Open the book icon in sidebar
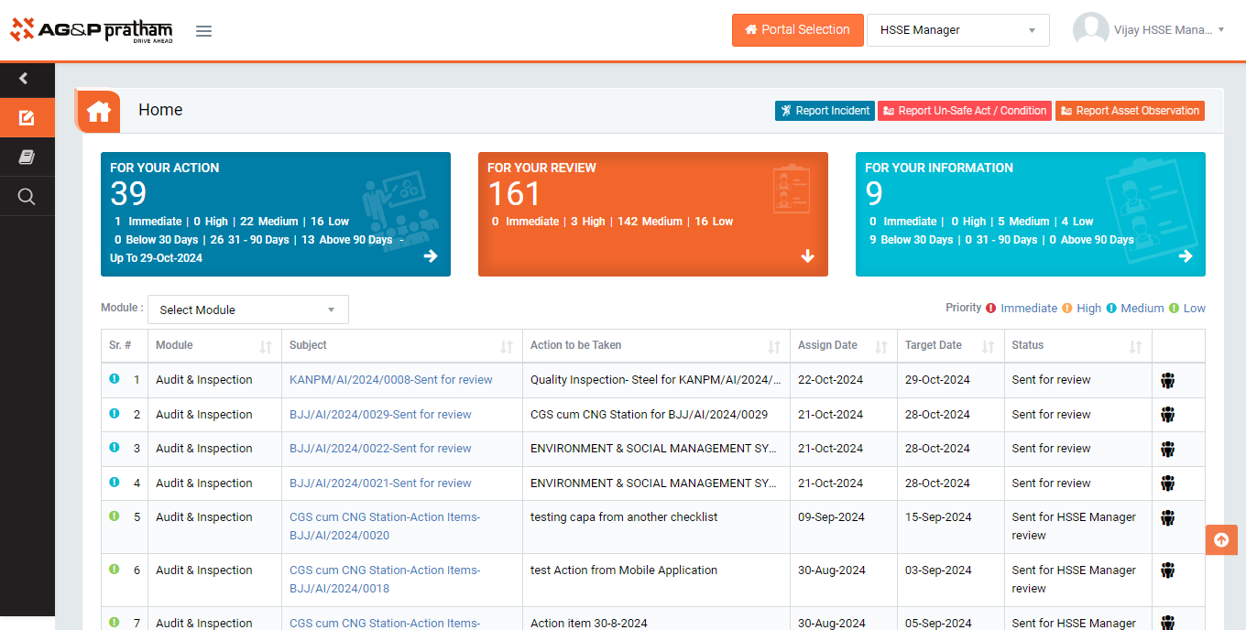Viewport: 1246px width, 630px height. point(27,157)
